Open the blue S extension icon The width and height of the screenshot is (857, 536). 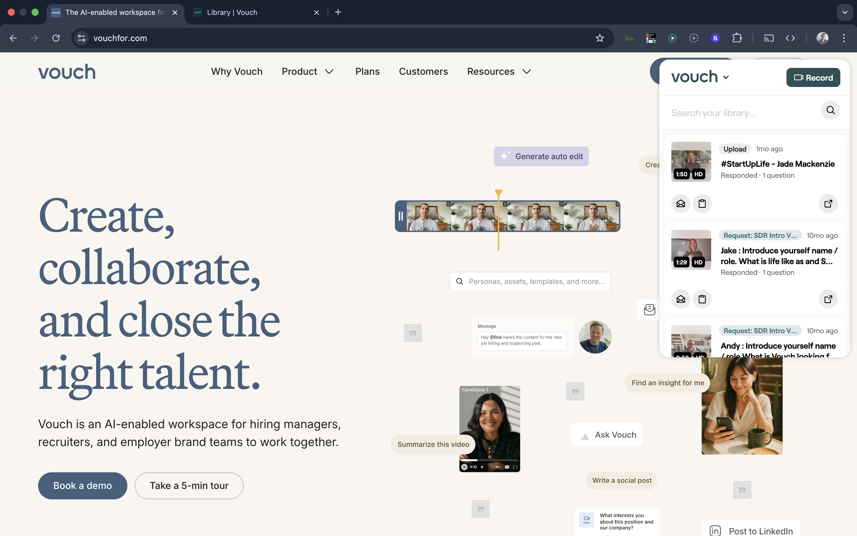coord(715,38)
